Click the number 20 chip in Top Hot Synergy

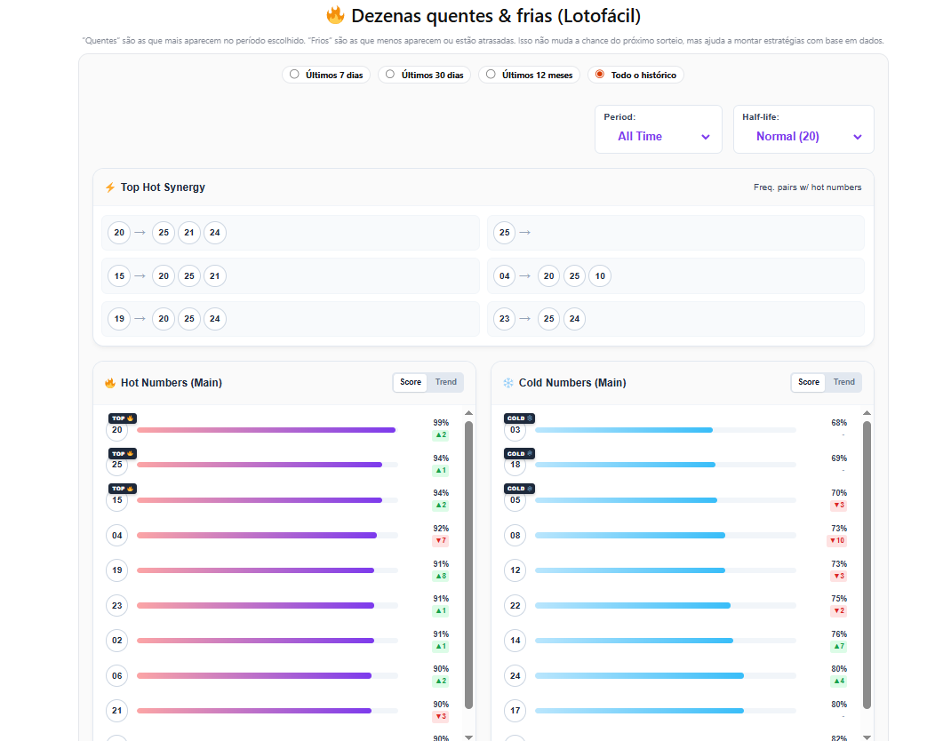119,233
